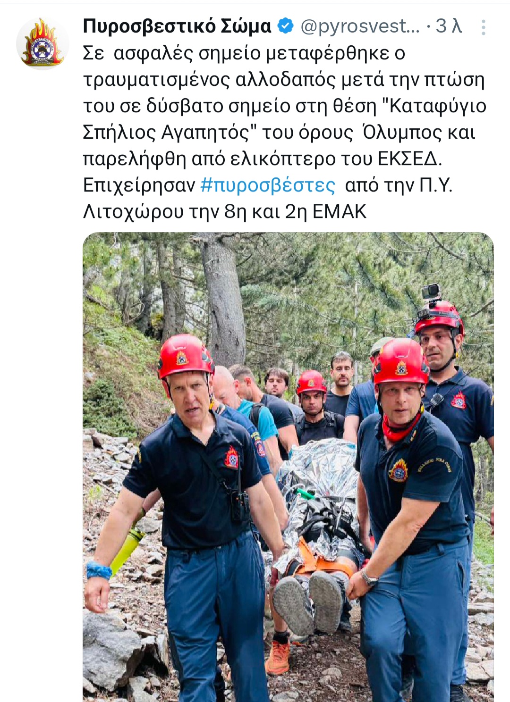Click the tweet text line mentioning ΕΚΣΕΔ

(x=263, y=159)
